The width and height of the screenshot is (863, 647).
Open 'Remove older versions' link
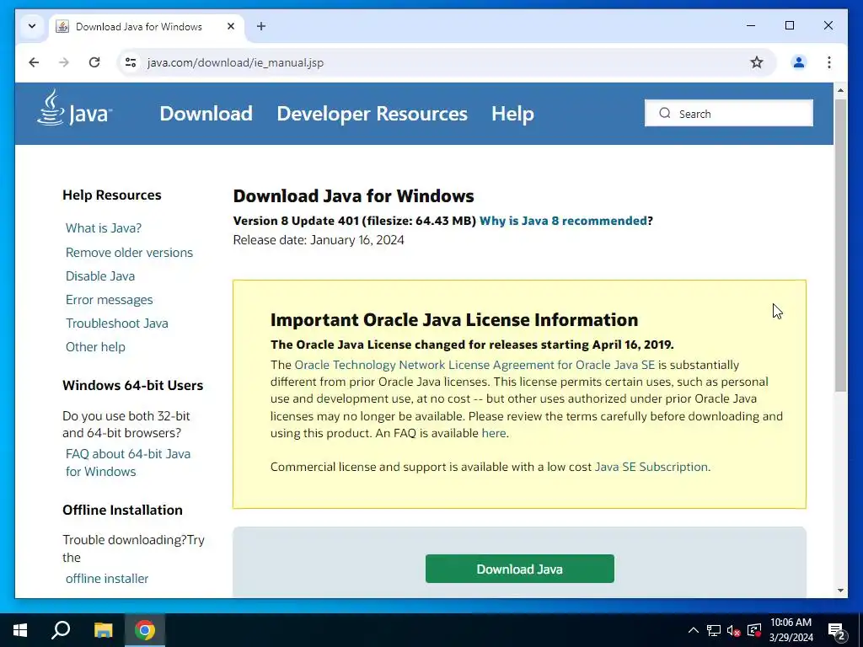129,253
